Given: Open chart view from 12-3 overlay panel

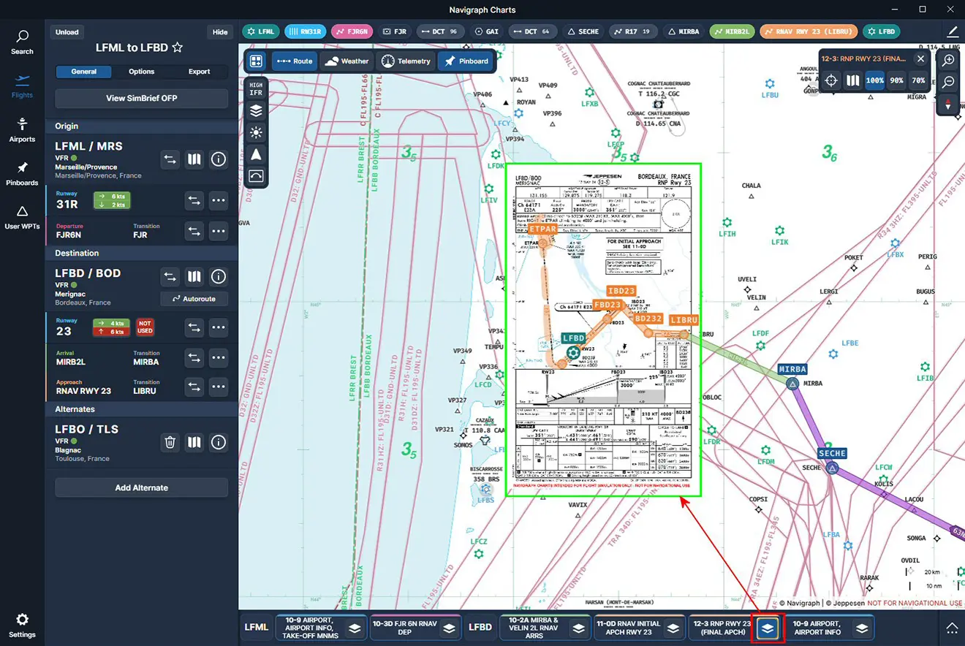Looking at the screenshot, I should click(x=852, y=80).
